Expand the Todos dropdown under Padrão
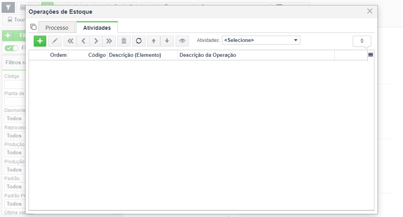The width and height of the screenshot is (403, 217). [15, 187]
